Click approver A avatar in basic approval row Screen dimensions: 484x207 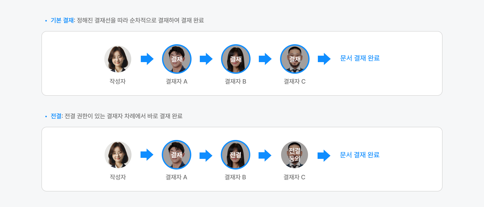(x=177, y=59)
